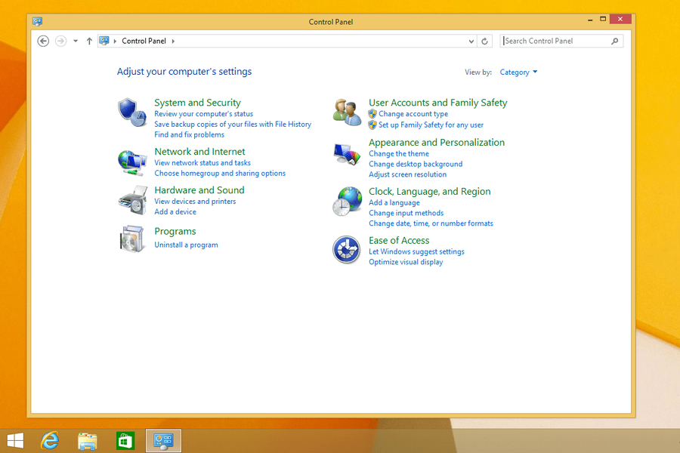The height and width of the screenshot is (453, 680).
Task: Click the Hardware and Sound printer icon
Action: [x=132, y=200]
